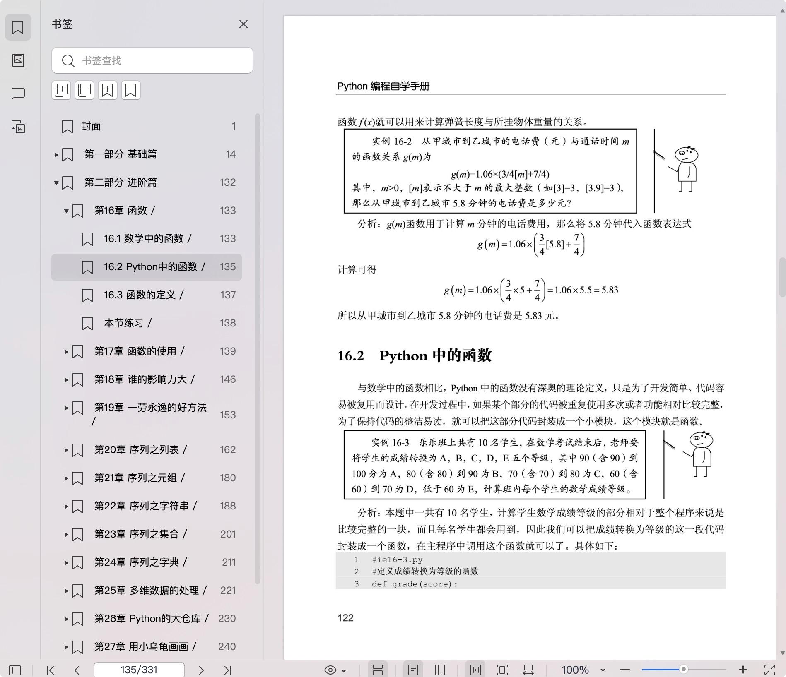The height and width of the screenshot is (677, 786).
Task: Open the thumbnails sidebar panel icon
Action: click(x=18, y=60)
